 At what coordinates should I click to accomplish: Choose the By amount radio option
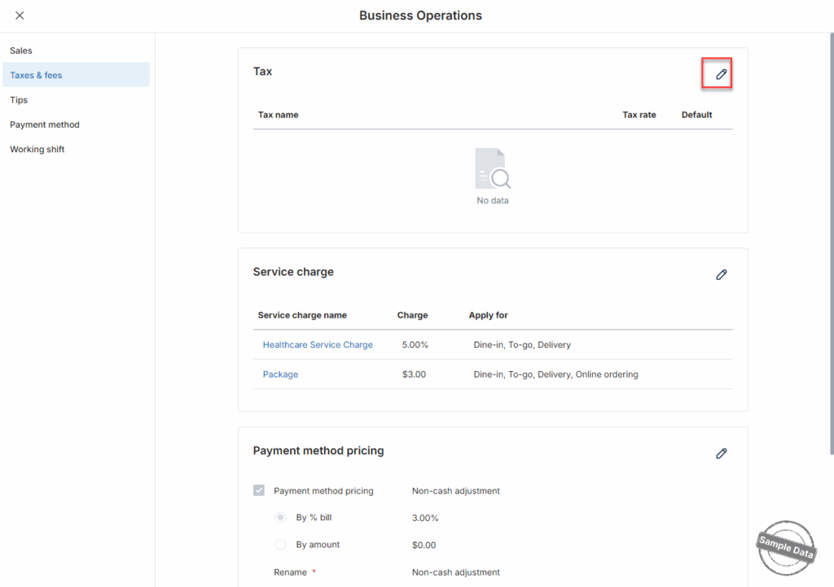(x=280, y=545)
